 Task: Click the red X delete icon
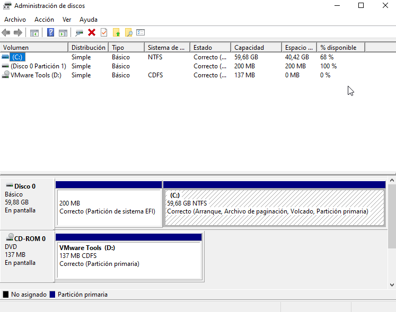(92, 33)
